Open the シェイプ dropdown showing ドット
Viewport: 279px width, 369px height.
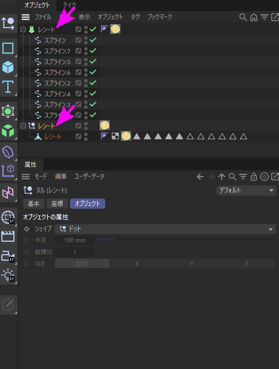(165, 229)
